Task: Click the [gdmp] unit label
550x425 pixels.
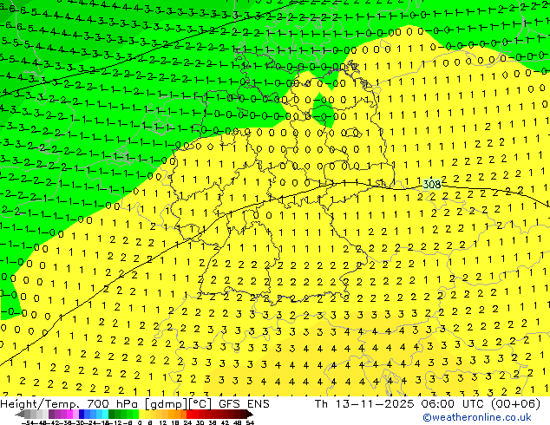Action: 165,404
